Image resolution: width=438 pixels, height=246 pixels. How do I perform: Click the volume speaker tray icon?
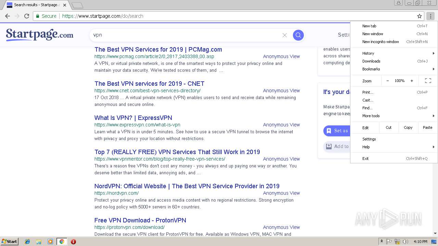(x=405, y=242)
